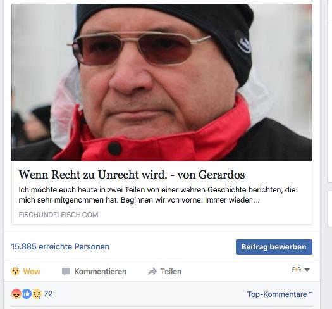Toggle the Wow reaction text label
The height and width of the screenshot is (309, 332).
32,272
